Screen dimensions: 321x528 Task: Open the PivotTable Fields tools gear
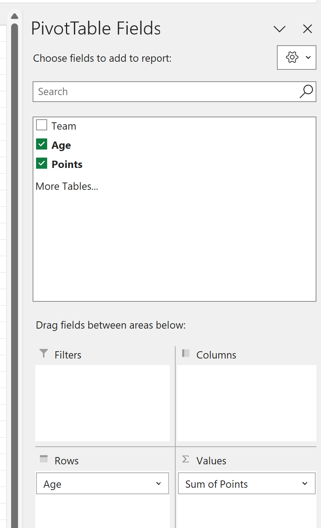click(292, 57)
